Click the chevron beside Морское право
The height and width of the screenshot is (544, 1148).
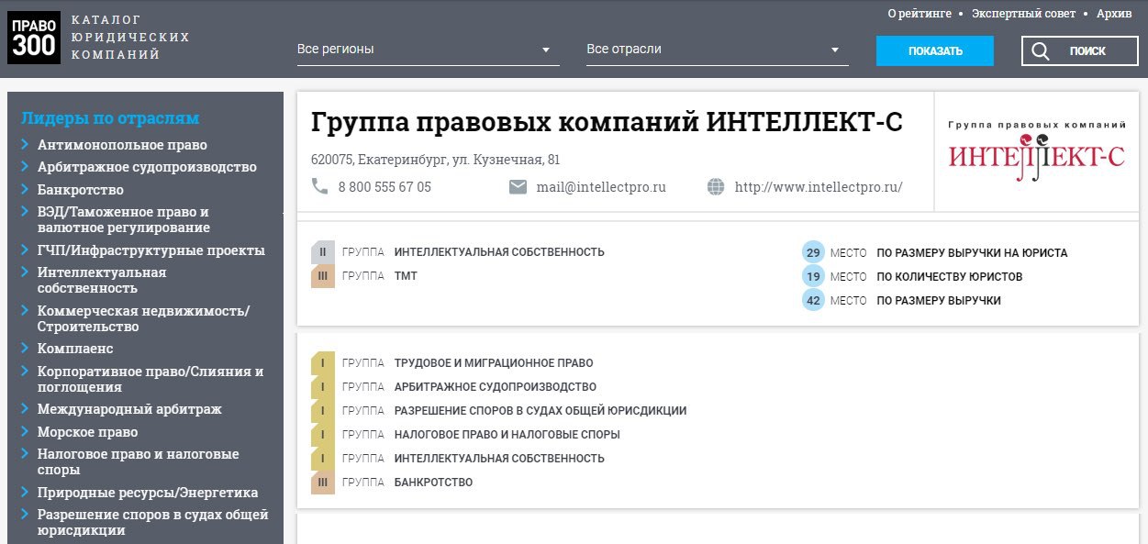26,432
